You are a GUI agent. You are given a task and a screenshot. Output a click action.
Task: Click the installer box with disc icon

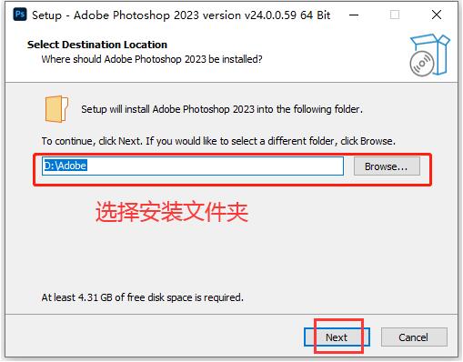point(429,55)
